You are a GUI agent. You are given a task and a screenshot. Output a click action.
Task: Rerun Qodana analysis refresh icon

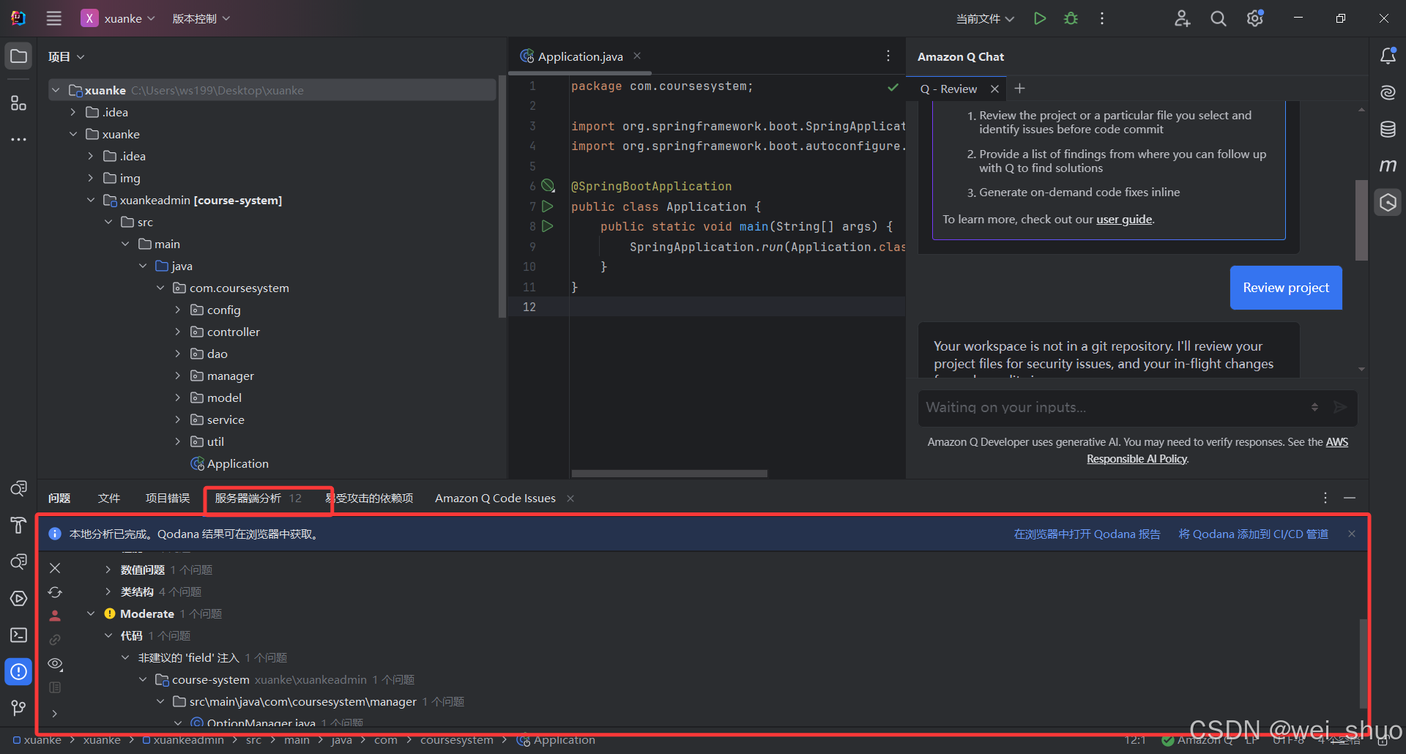click(55, 592)
